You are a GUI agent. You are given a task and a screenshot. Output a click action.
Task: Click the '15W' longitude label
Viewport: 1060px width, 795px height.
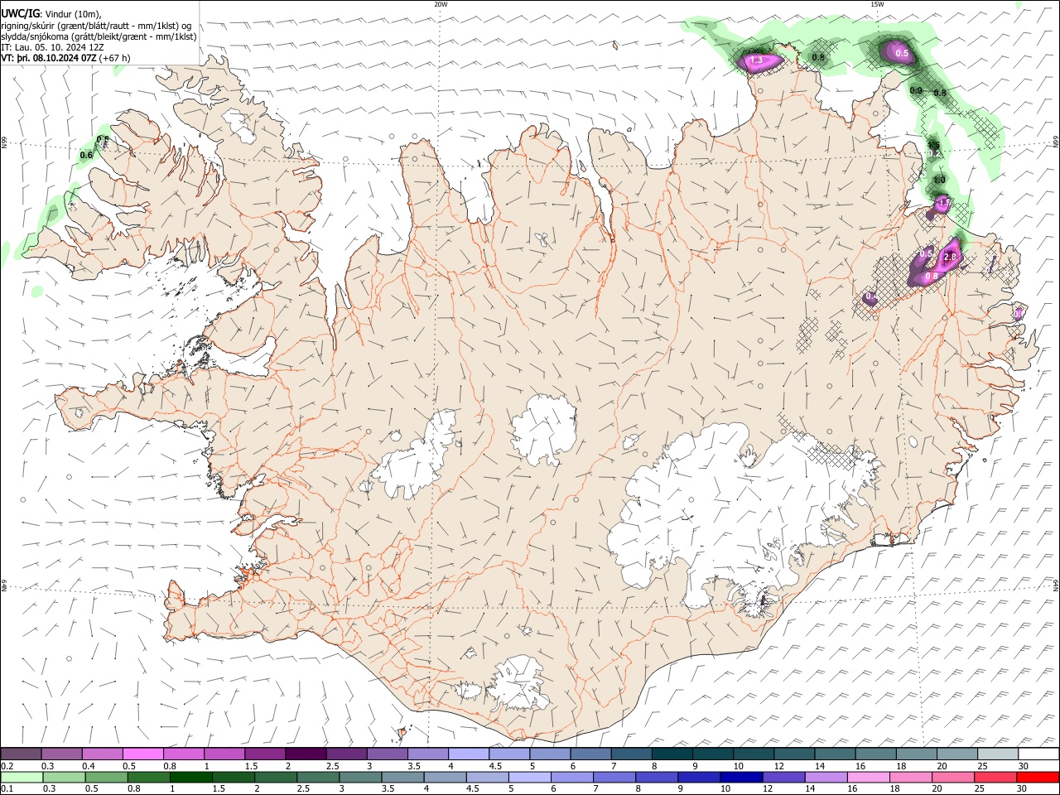click(x=877, y=4)
